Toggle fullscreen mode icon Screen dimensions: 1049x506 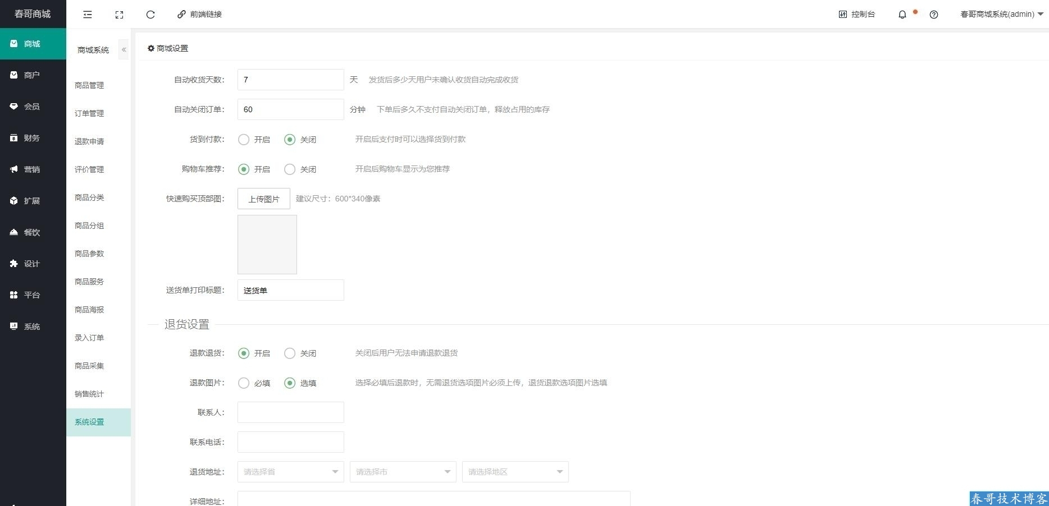[x=119, y=15]
